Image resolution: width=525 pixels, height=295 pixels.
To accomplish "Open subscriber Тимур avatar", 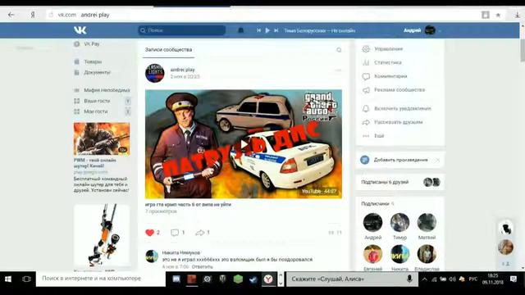I will (399, 222).
